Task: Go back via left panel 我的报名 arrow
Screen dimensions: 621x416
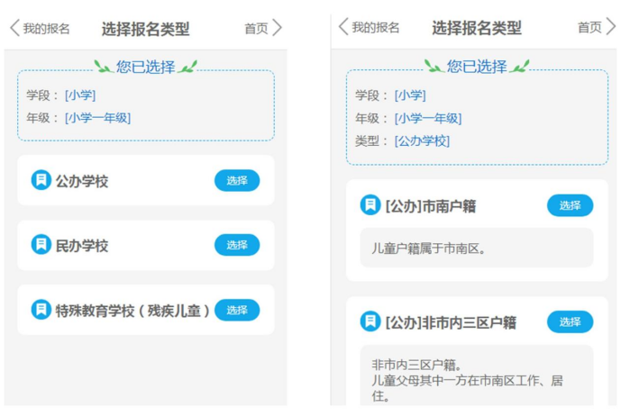Action: coord(14,28)
